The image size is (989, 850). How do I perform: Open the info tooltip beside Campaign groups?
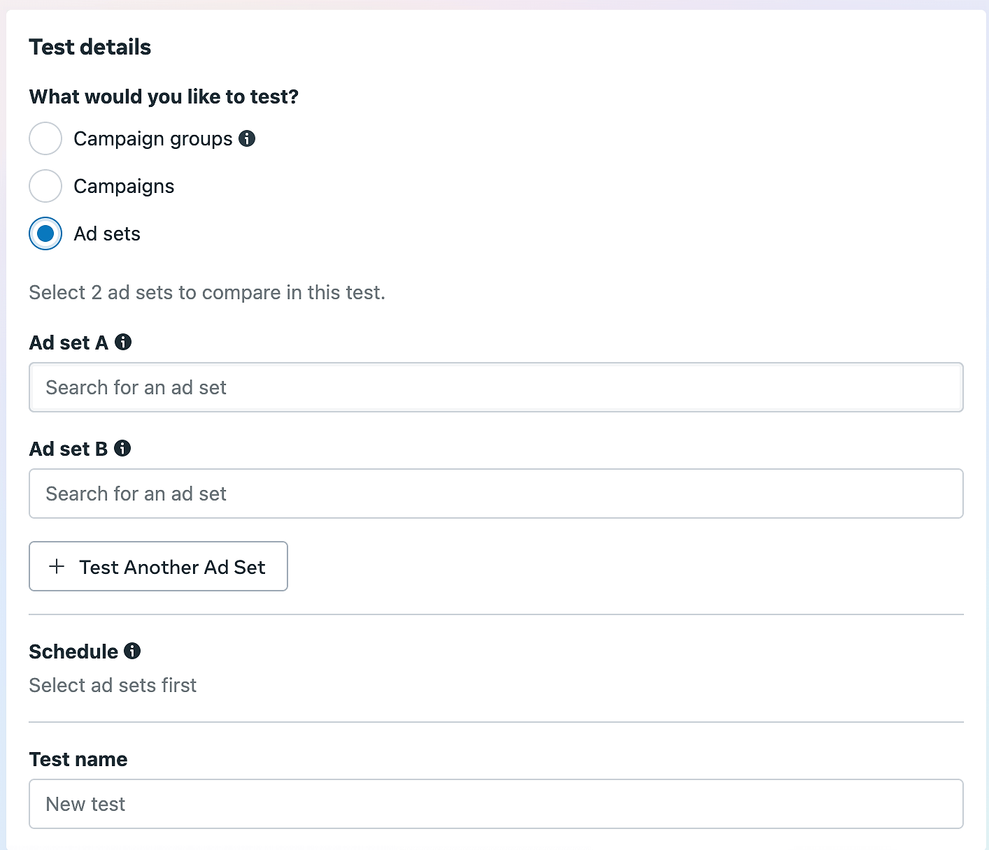[247, 138]
